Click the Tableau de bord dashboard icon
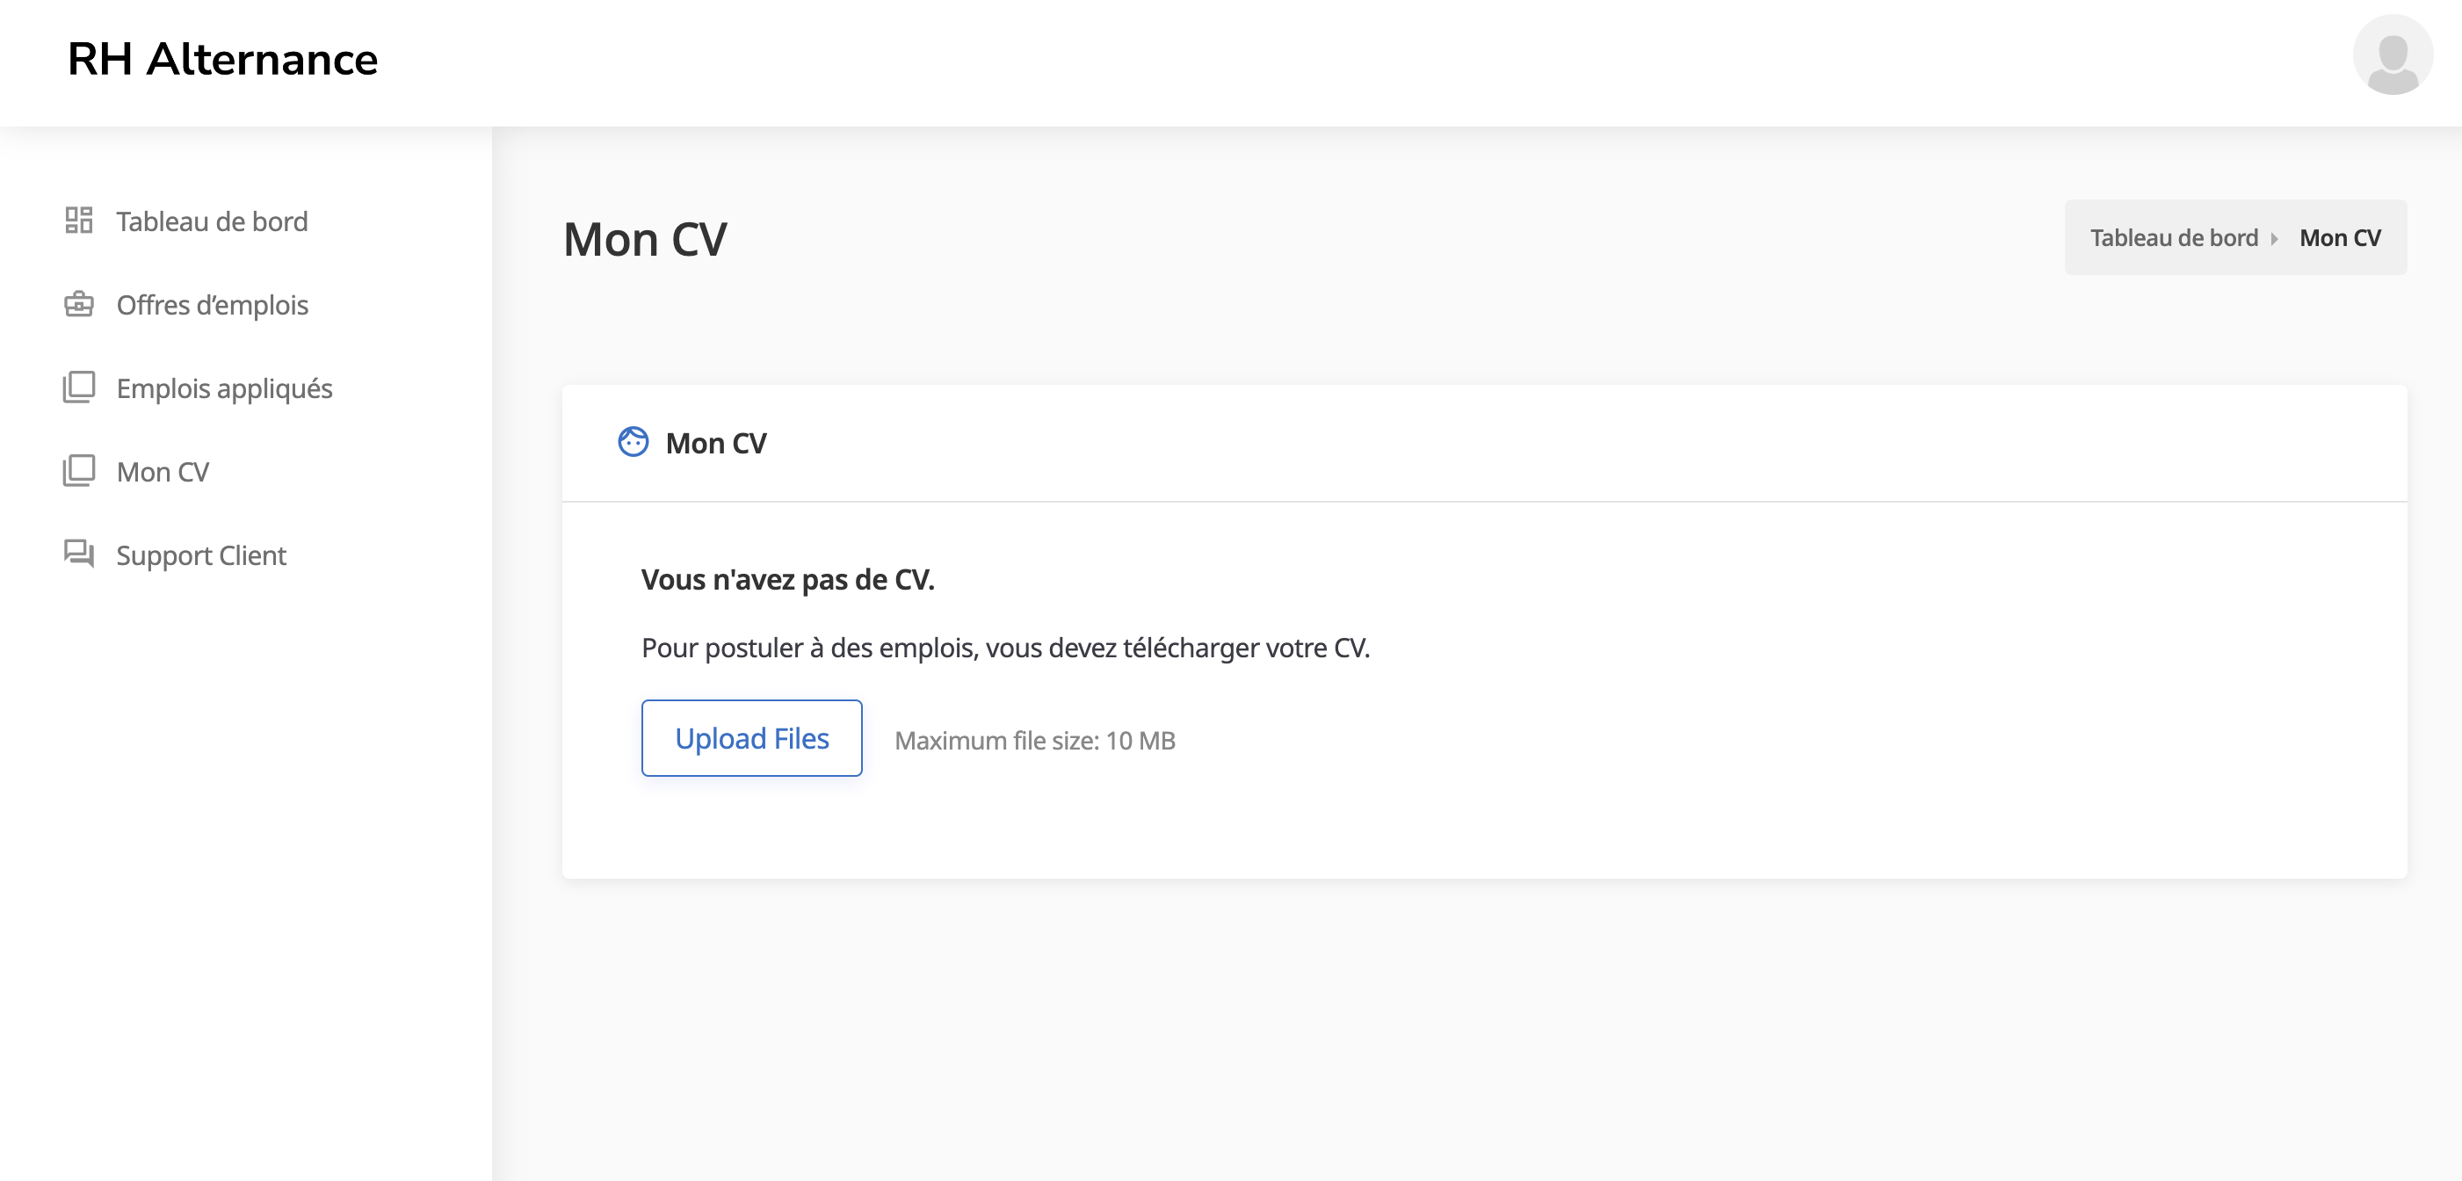The height and width of the screenshot is (1181, 2462). pyautogui.click(x=78, y=221)
